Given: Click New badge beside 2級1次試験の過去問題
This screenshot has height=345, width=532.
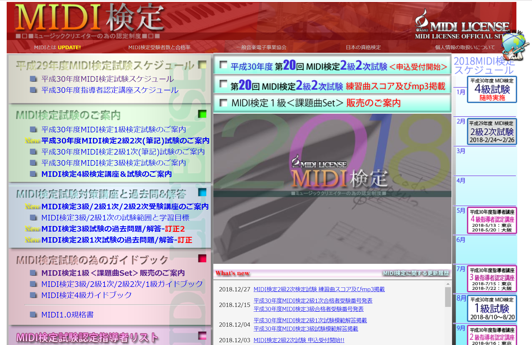Looking at the screenshot, I should pos(32,240).
